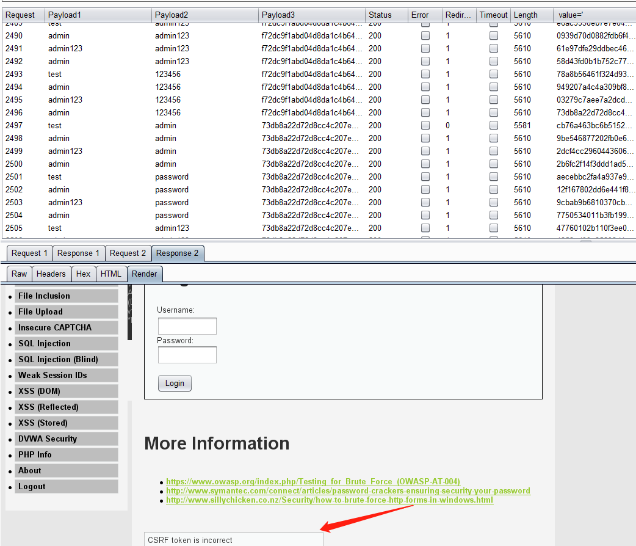Toggle Timeout checkbox in request 2497 row
Viewport: 636px width, 546px height.
[494, 125]
